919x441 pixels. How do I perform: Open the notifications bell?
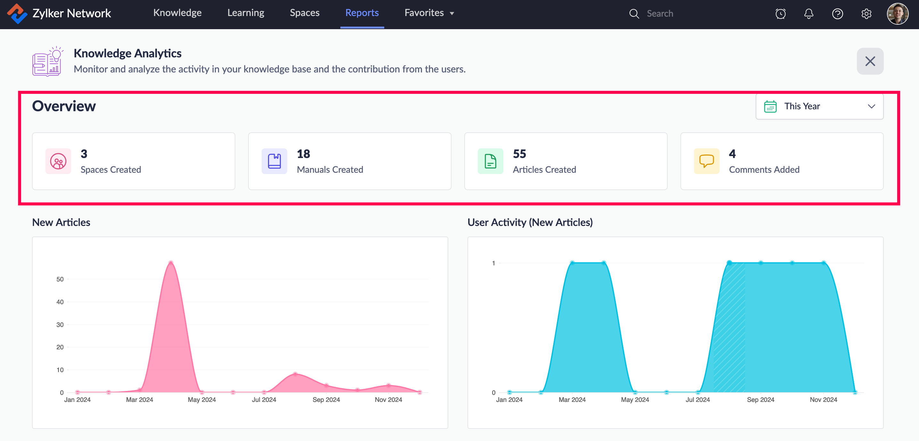click(809, 14)
